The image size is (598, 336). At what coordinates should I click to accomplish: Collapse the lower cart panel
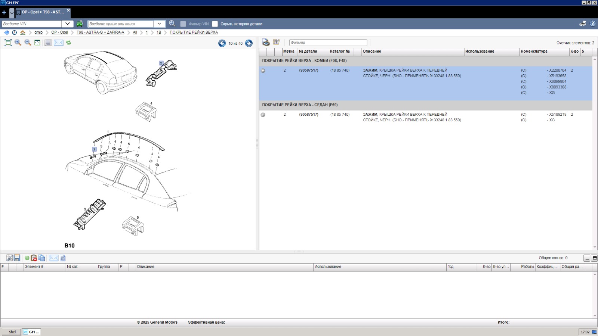(587, 258)
